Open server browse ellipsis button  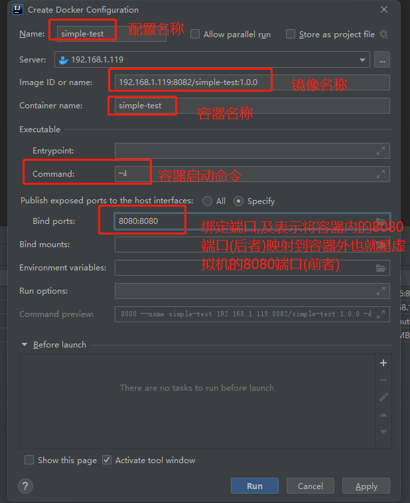(382, 60)
